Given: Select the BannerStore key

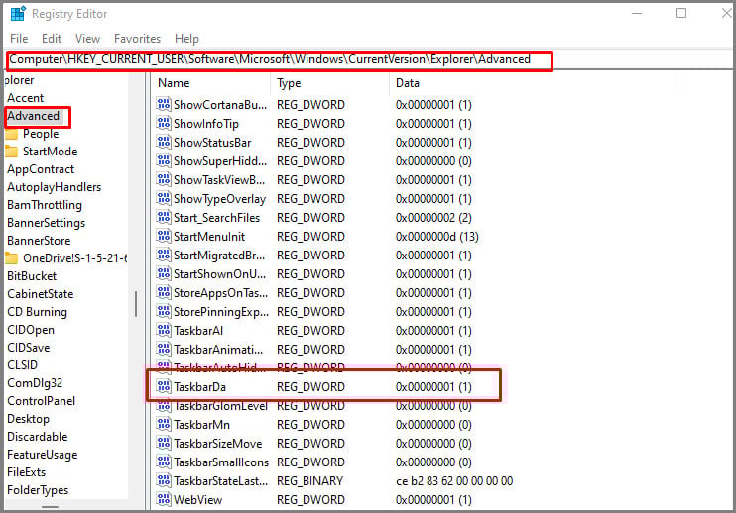Looking at the screenshot, I should tap(39, 241).
